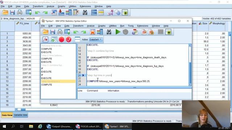Go to Data icon in Syntax Editor
The width and height of the screenshot is (232, 130).
(x=93, y=32)
